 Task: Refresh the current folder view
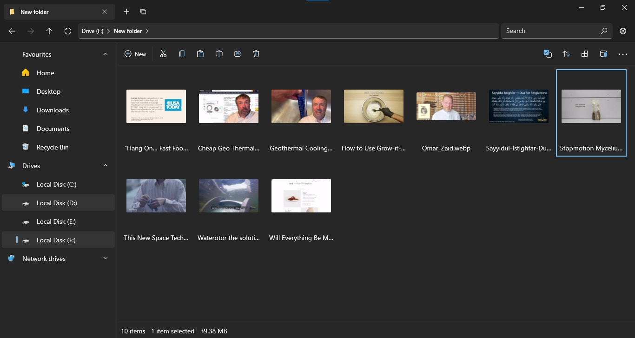point(68,31)
